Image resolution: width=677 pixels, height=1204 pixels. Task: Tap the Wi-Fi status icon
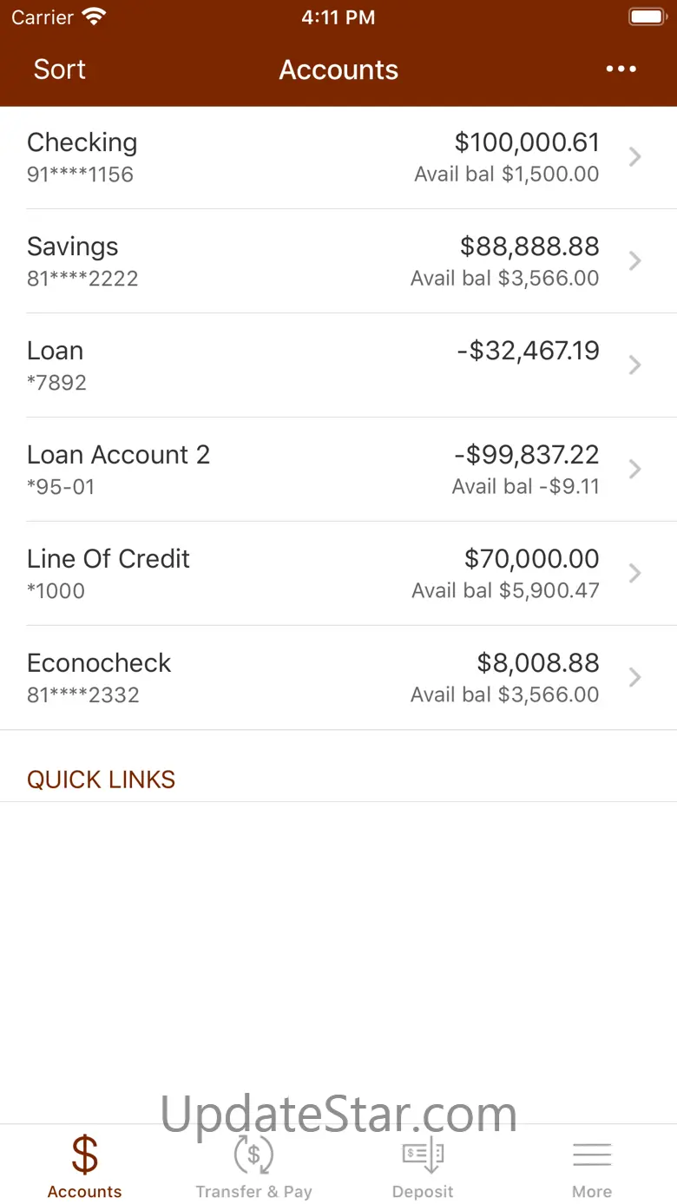93,16
